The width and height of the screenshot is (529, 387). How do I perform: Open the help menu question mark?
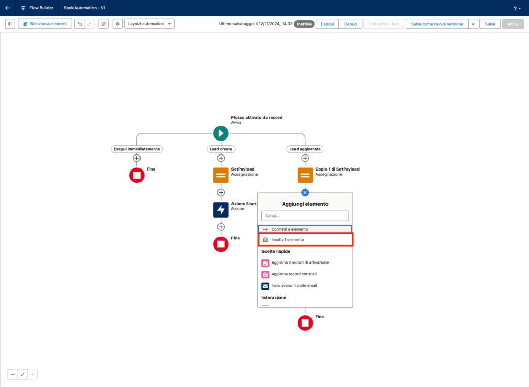pos(516,8)
